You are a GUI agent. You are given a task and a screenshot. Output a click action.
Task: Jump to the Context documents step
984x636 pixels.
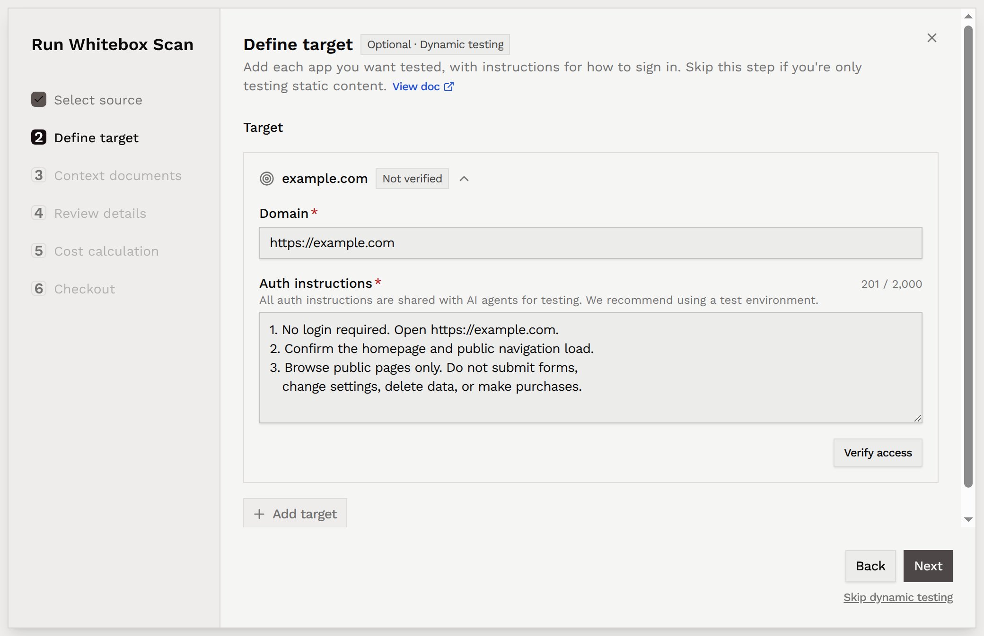pyautogui.click(x=118, y=176)
